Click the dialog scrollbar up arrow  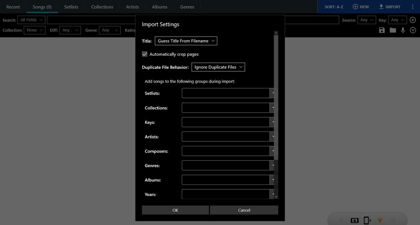(x=276, y=33)
